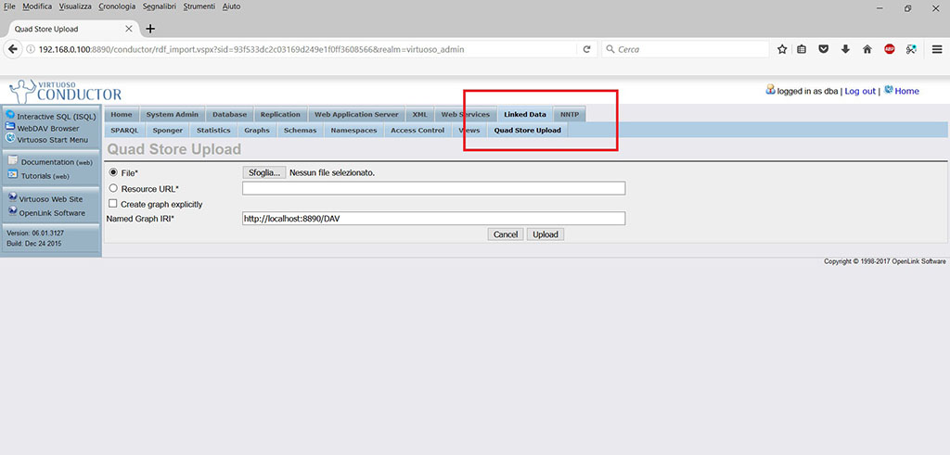Open the Modifica menu
The height and width of the screenshot is (455, 950).
[x=37, y=6]
